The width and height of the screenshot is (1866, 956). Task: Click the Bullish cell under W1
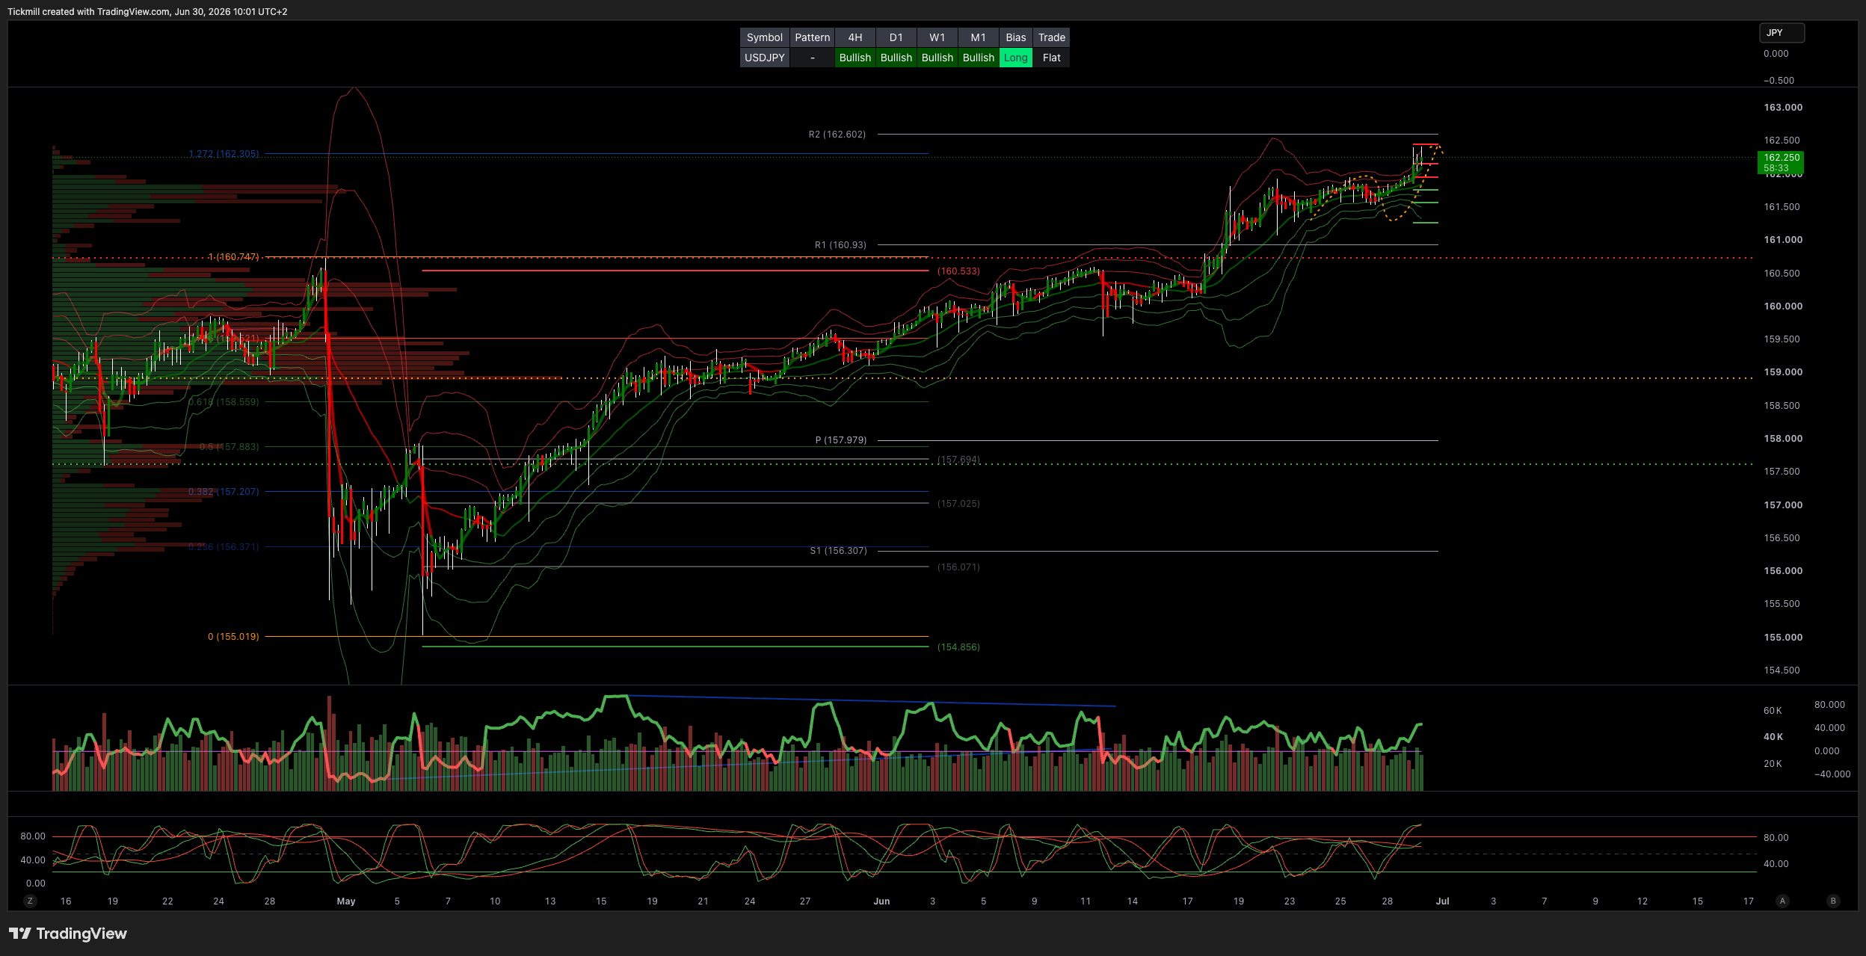(x=937, y=58)
